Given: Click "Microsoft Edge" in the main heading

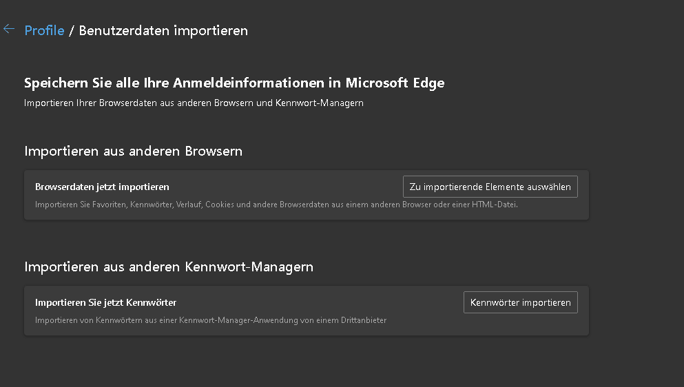Looking at the screenshot, I should [x=395, y=83].
